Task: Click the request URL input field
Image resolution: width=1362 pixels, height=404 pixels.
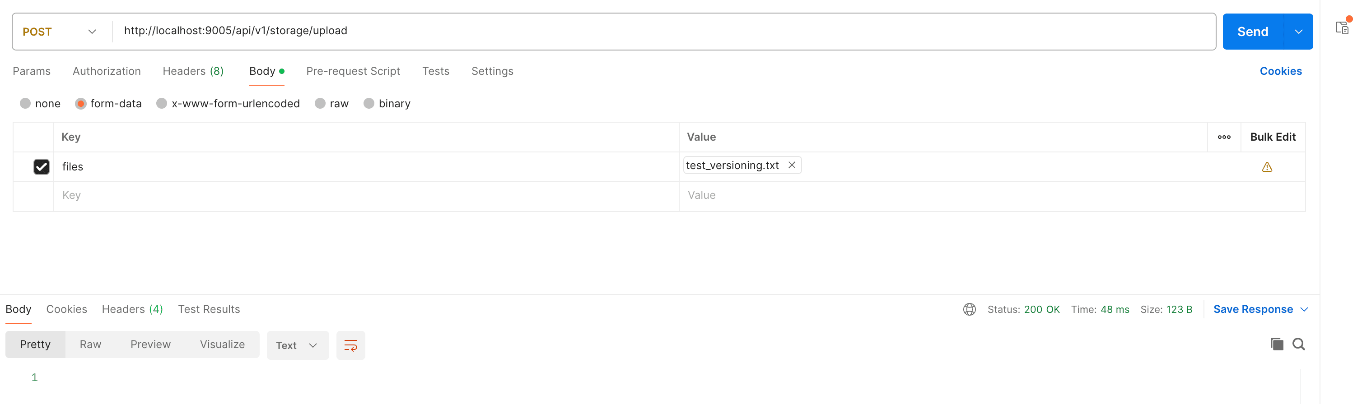Action: point(634,31)
